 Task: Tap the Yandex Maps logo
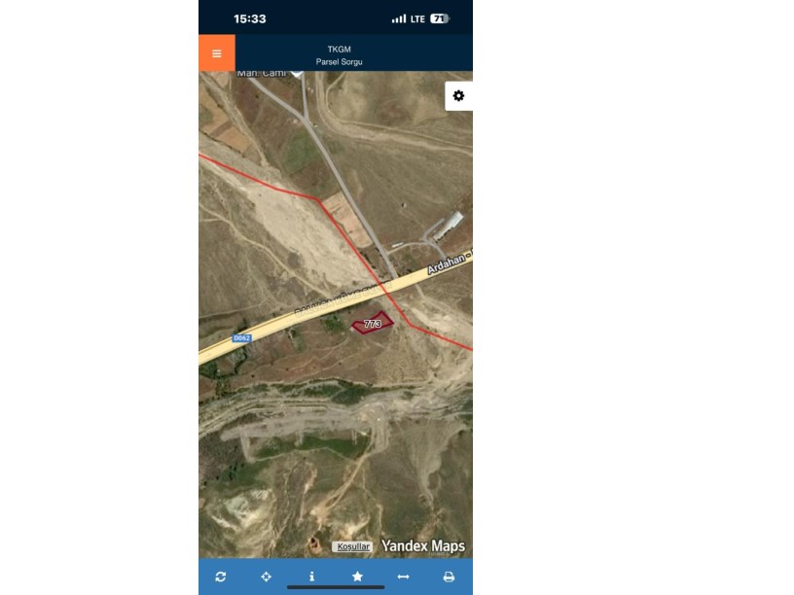pyautogui.click(x=423, y=546)
